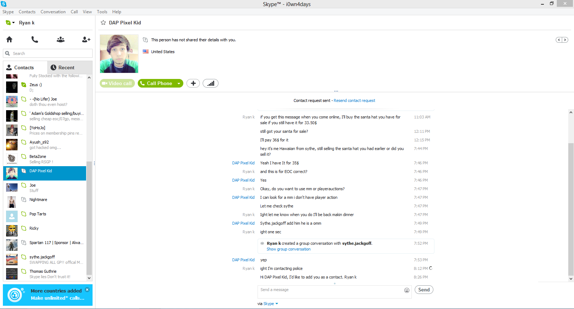Select contact BetaZone

coord(45,159)
